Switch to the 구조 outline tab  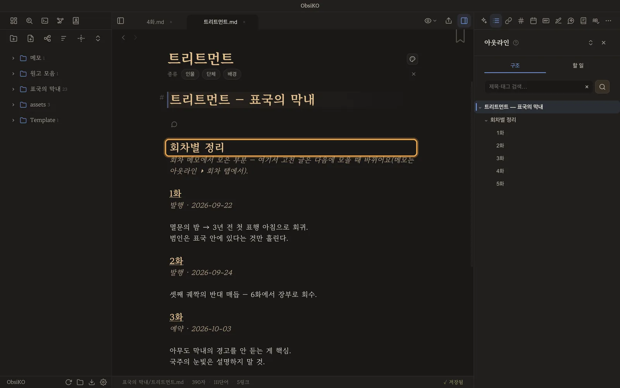[515, 65]
